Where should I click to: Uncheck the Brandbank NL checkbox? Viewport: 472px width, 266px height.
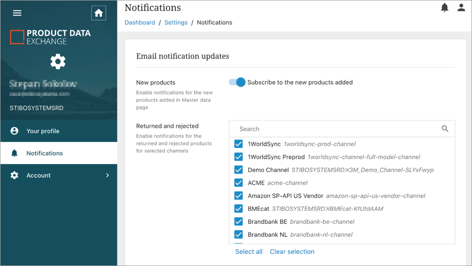pyautogui.click(x=239, y=234)
